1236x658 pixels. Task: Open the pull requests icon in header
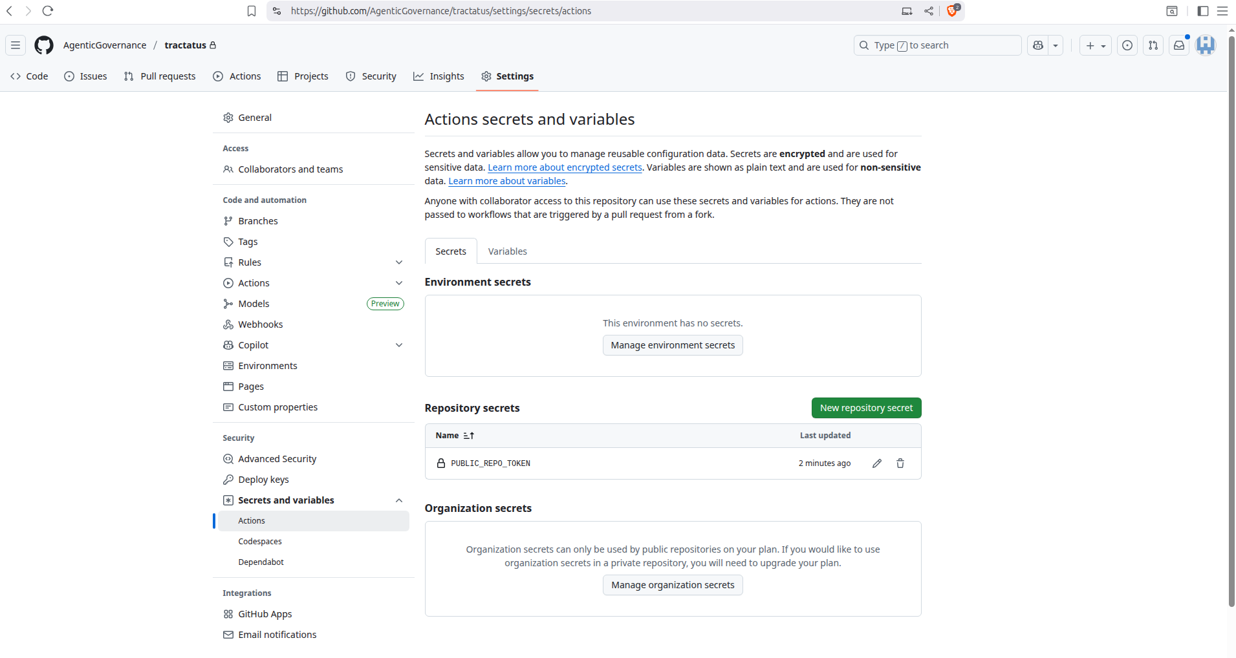coord(1153,45)
